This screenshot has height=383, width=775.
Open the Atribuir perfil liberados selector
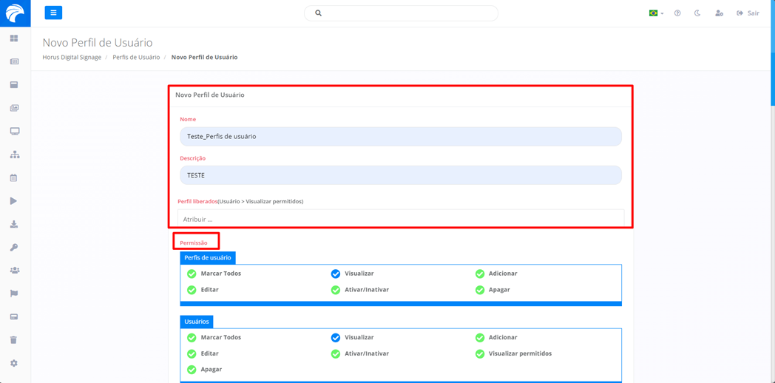tap(400, 219)
